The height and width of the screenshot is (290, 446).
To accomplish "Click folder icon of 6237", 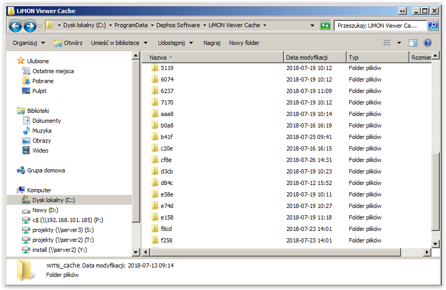I will pos(155,91).
